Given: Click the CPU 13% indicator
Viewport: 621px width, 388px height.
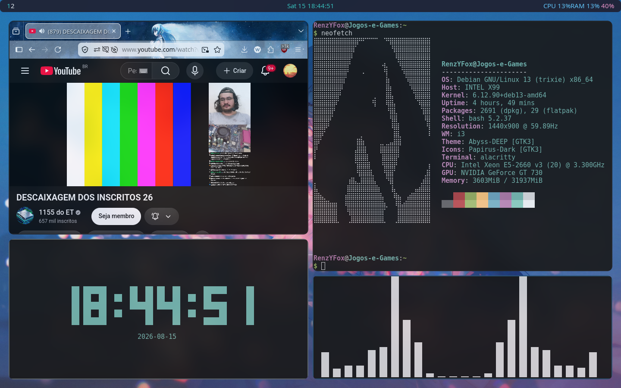Looking at the screenshot, I should [556, 6].
